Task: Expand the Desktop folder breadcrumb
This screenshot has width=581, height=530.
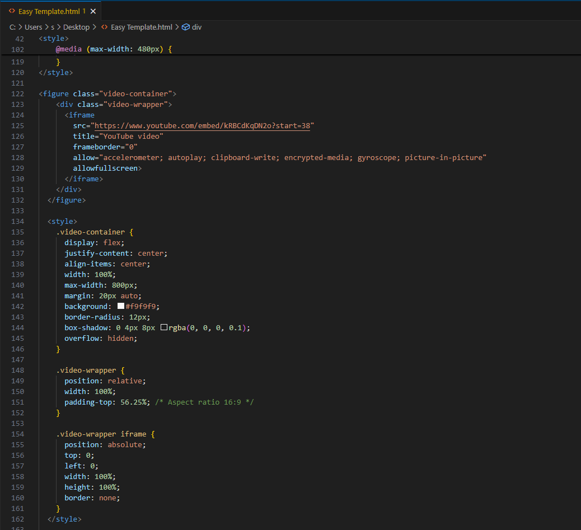Action: [x=76, y=27]
